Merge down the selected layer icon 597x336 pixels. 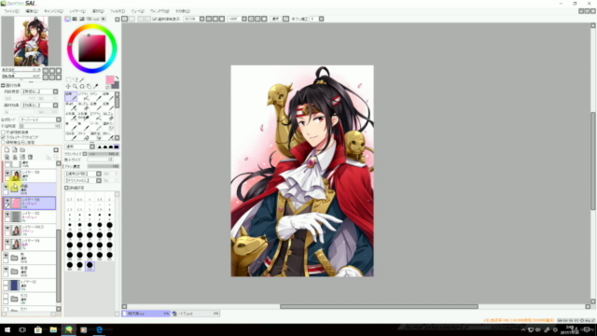[x=15, y=157]
